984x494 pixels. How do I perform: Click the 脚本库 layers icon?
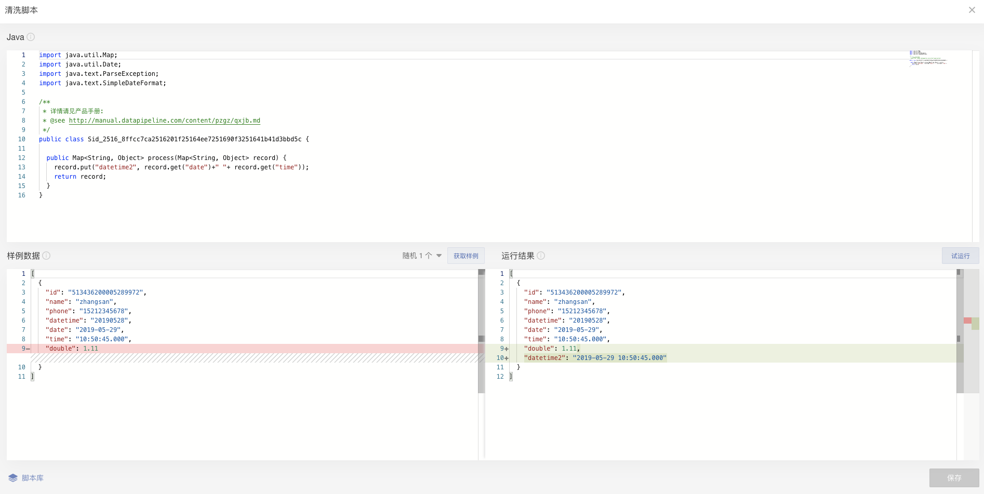click(x=13, y=478)
